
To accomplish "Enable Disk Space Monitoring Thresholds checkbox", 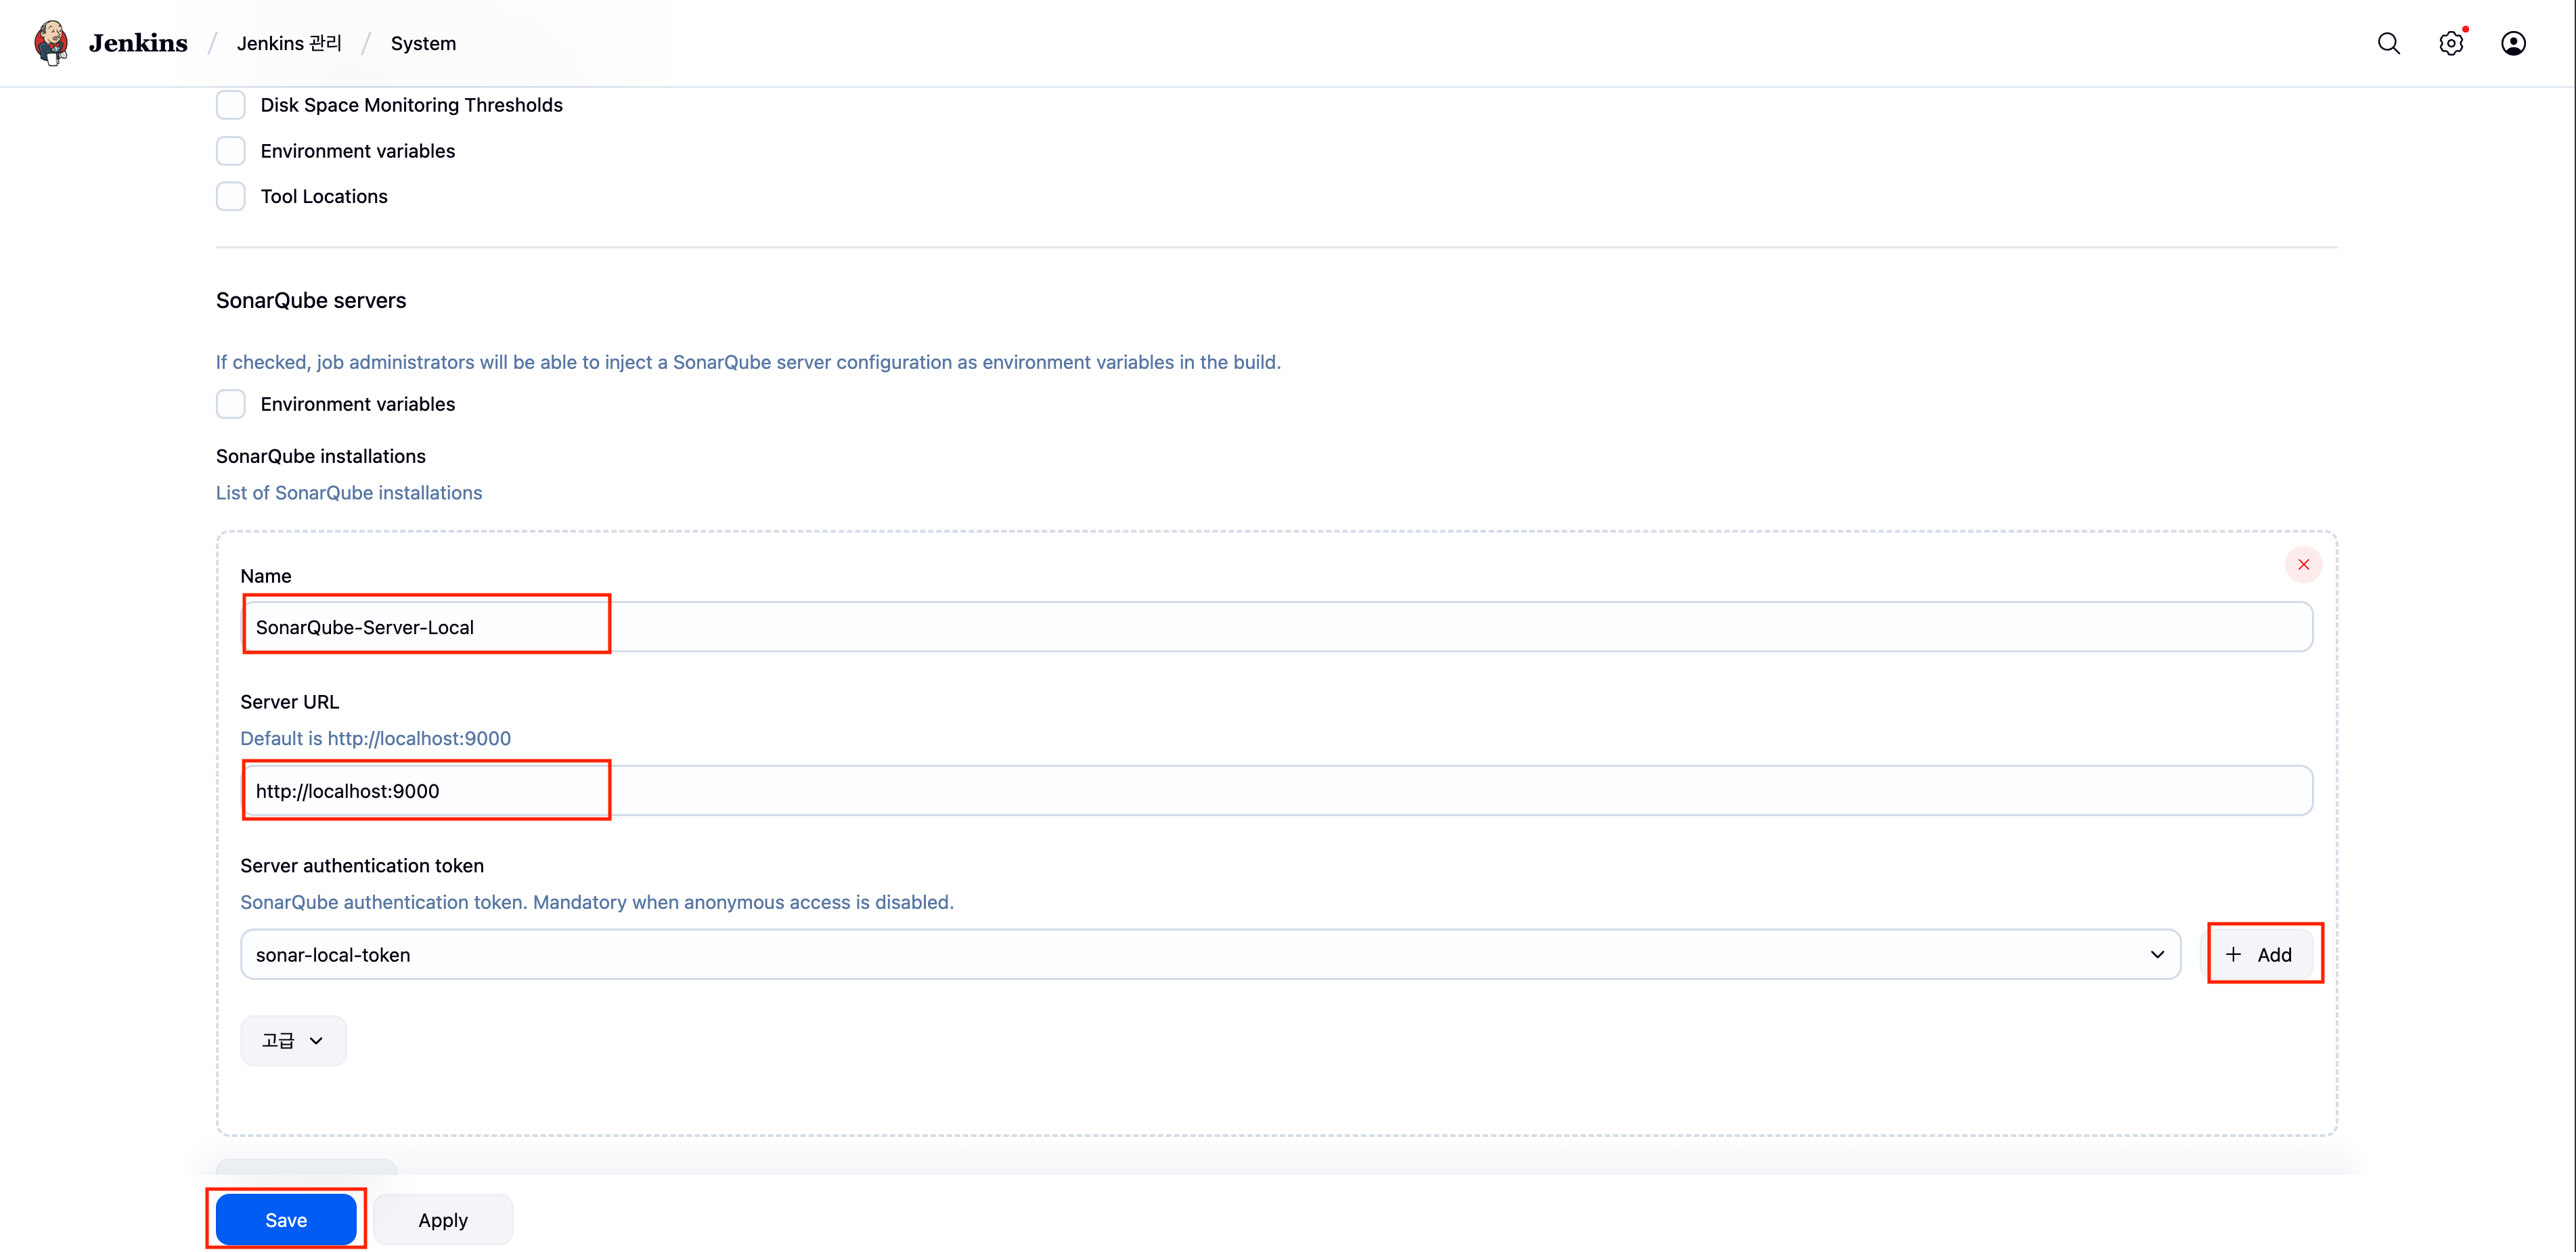I will (x=231, y=105).
